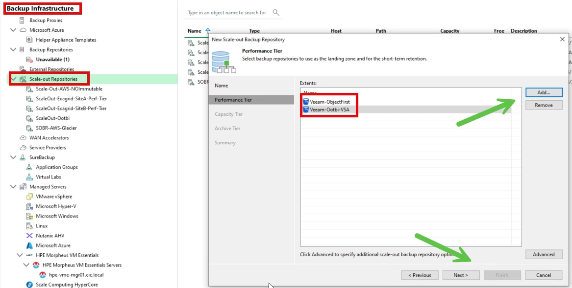Select the Performance Tier wizard step
Viewport: 572px width, 288px height.
251,100
